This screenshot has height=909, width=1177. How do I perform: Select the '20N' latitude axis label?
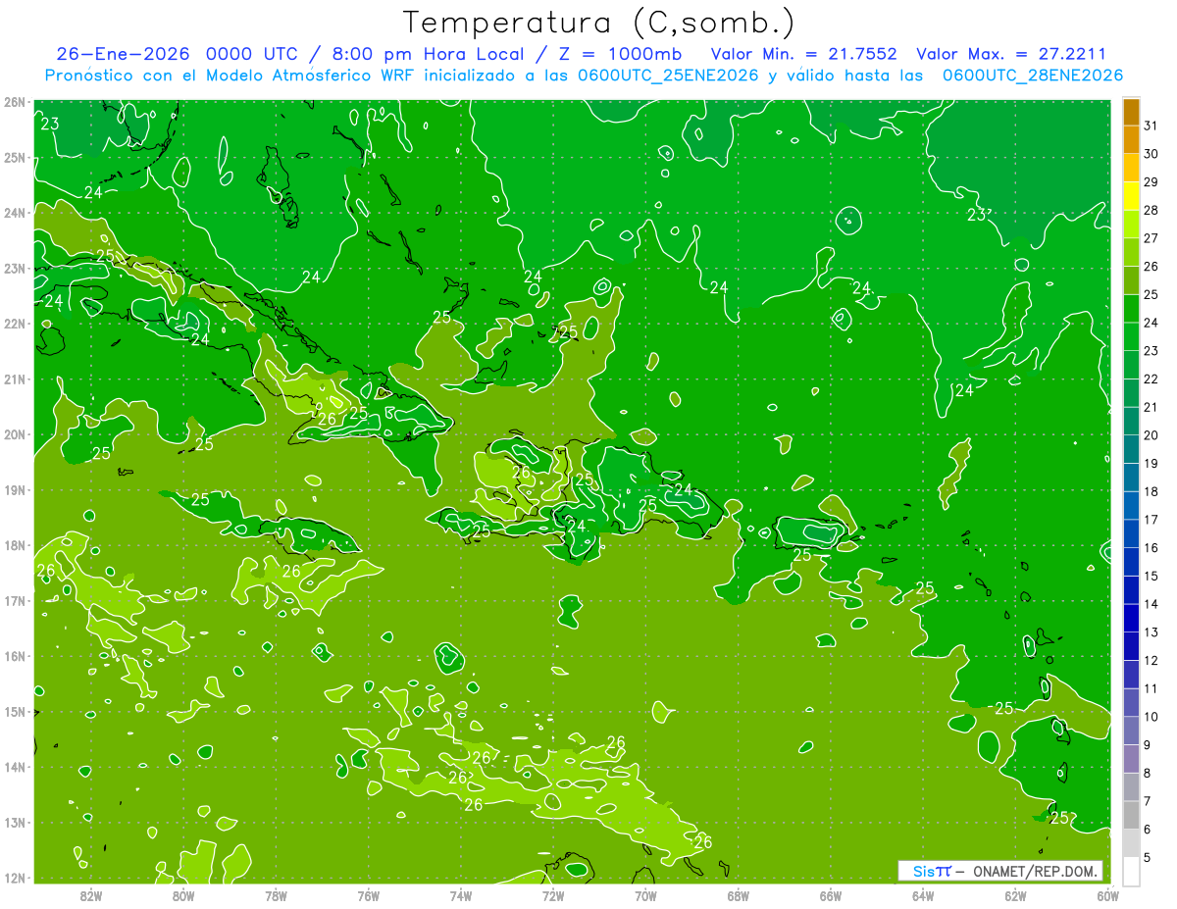15,434
